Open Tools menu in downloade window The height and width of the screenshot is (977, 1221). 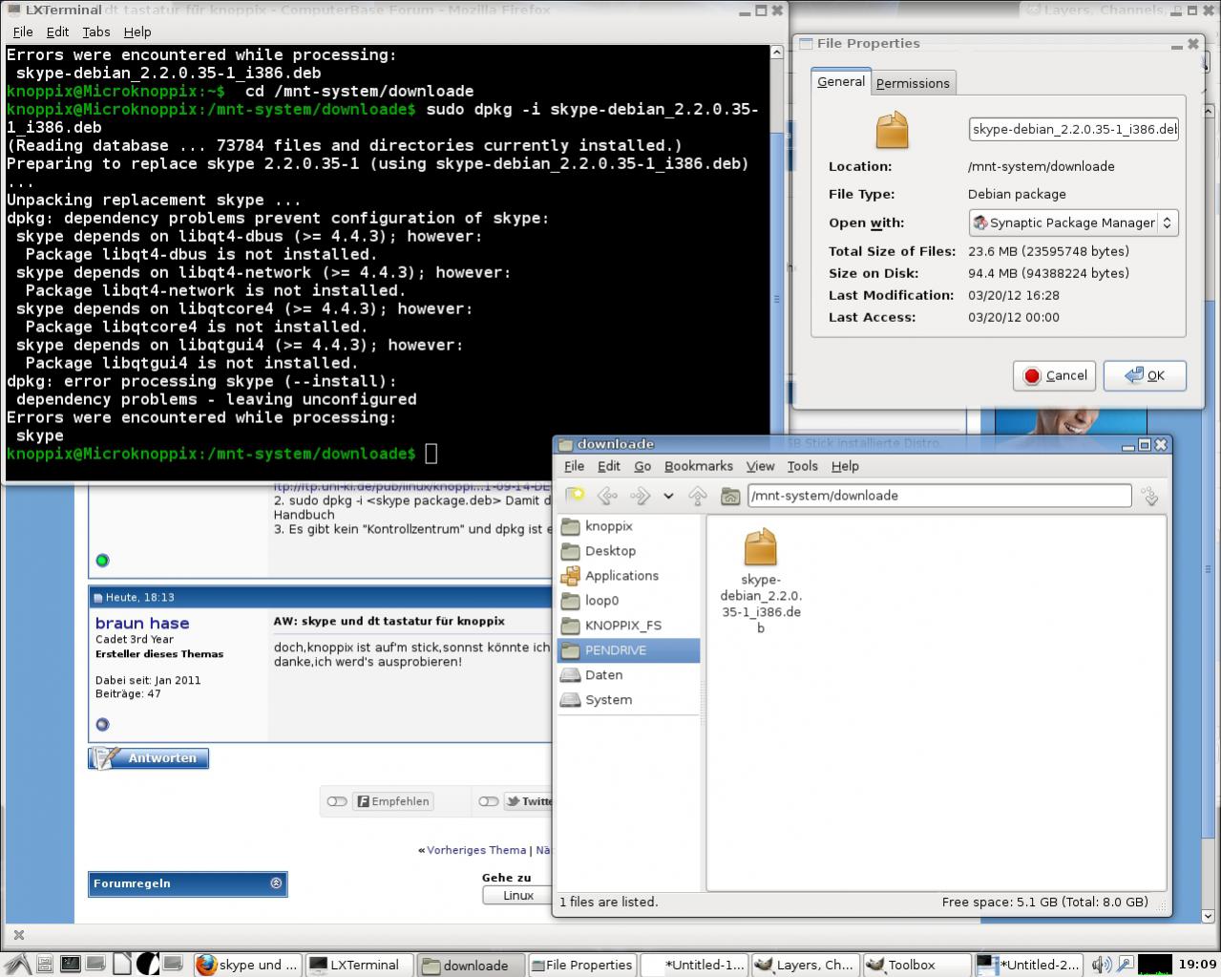click(802, 466)
